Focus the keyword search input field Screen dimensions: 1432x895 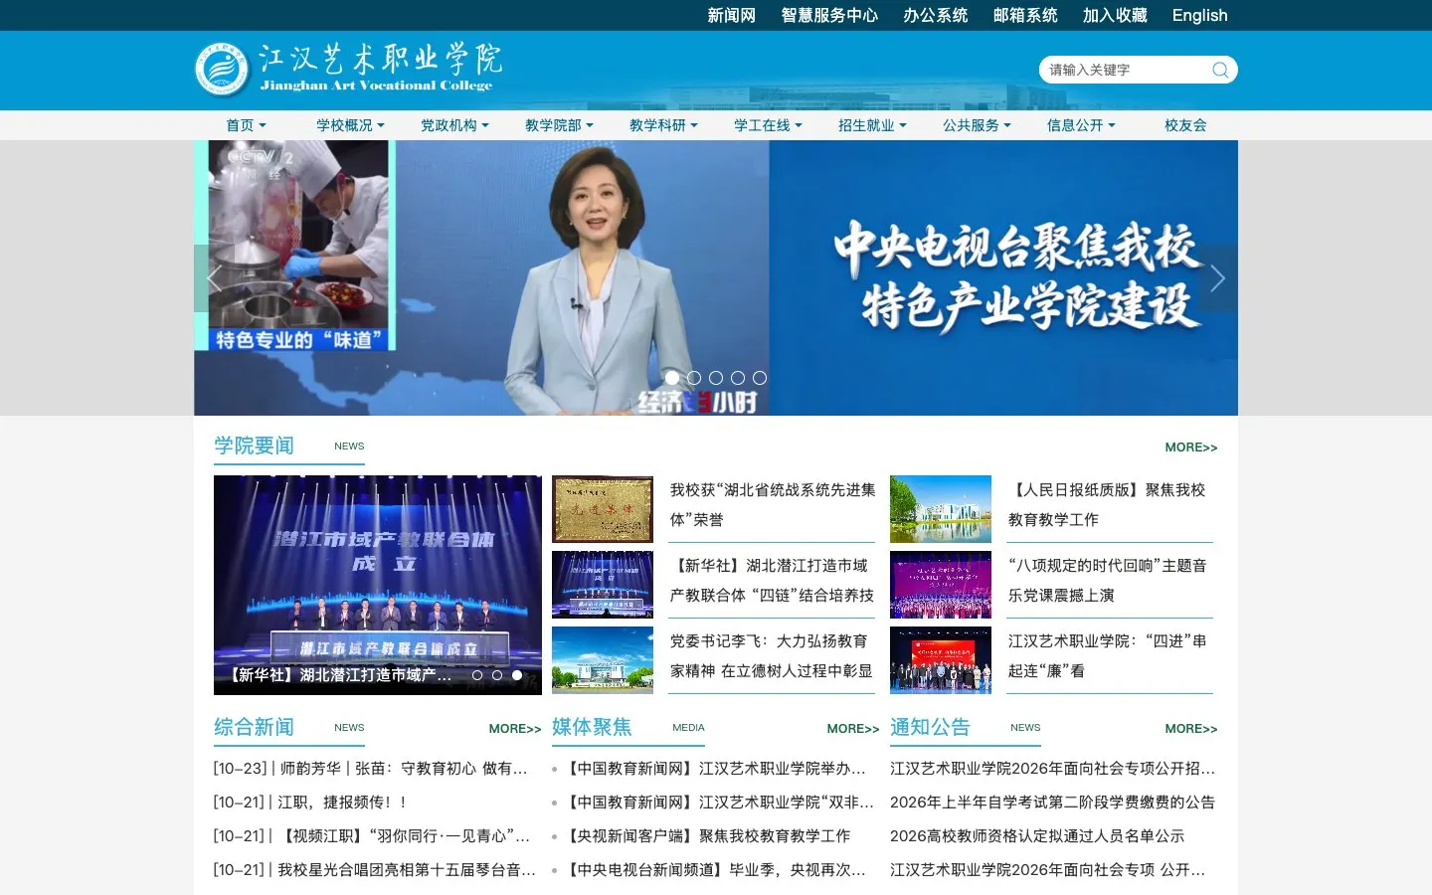pos(1124,70)
